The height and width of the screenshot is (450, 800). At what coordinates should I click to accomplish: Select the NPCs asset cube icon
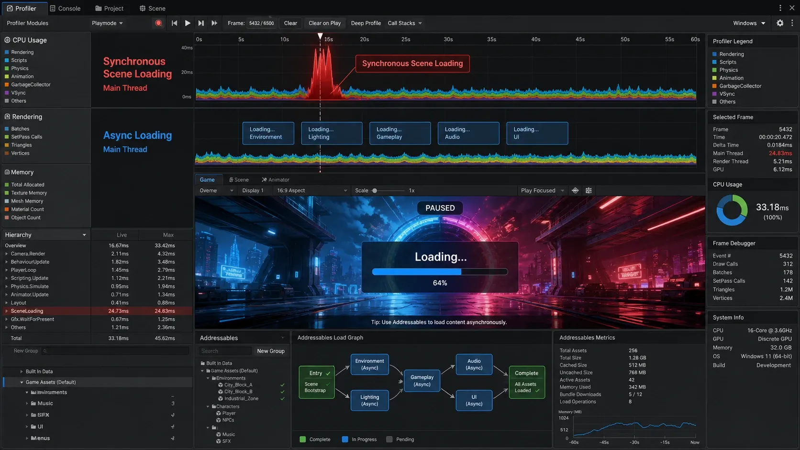[x=219, y=420]
